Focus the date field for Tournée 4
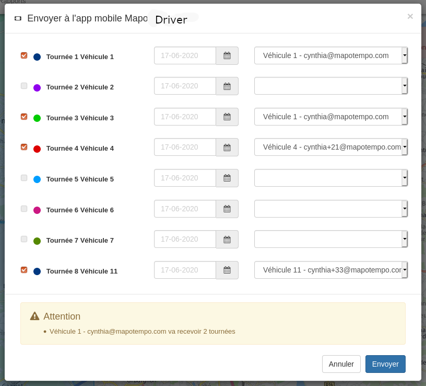Image resolution: width=426 pixels, height=386 pixels. [185, 147]
